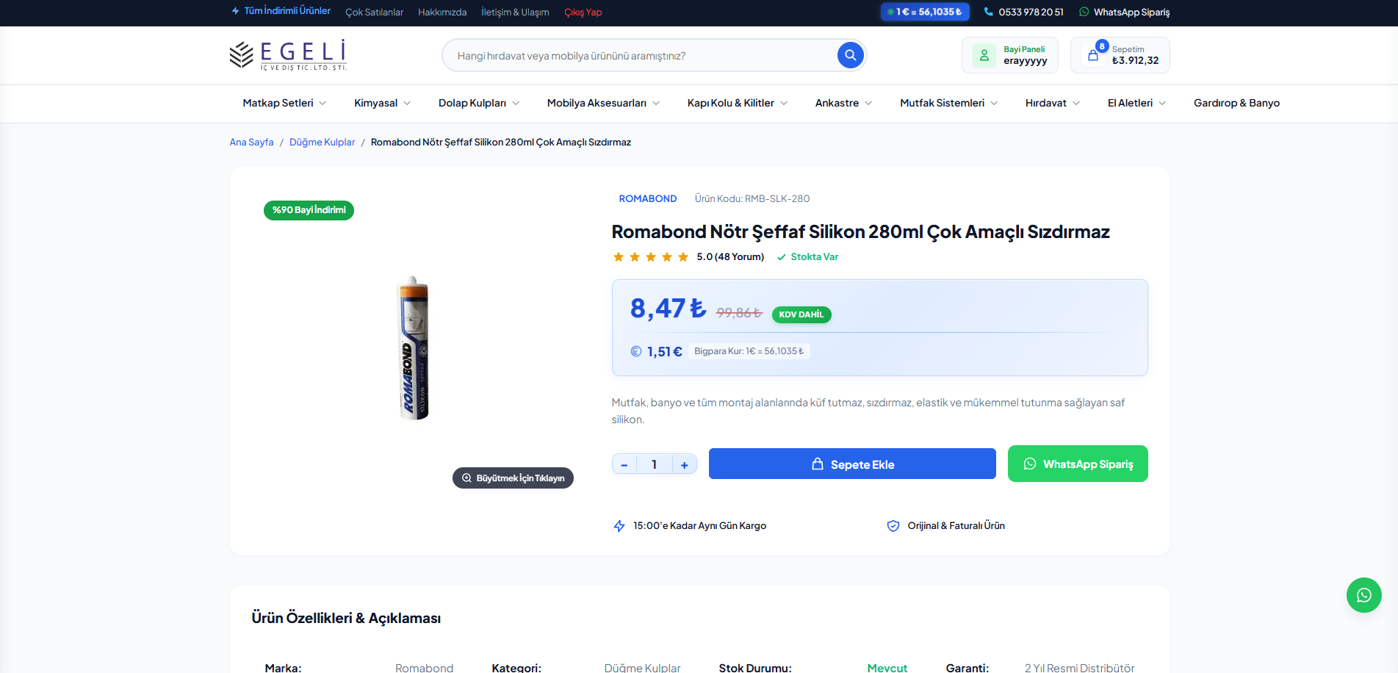Click the product title heading
Viewport: 1398px width, 673px height.
[860, 232]
